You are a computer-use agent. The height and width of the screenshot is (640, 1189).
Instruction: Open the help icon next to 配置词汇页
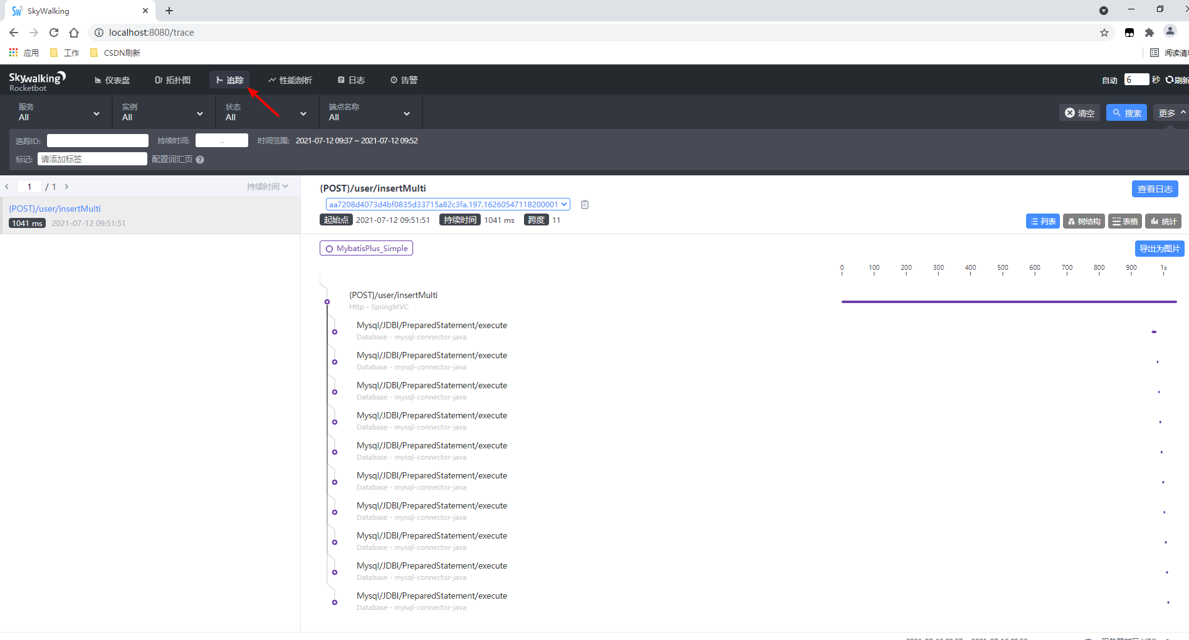pyautogui.click(x=200, y=160)
